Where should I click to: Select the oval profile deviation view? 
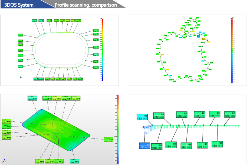(x=60, y=50)
